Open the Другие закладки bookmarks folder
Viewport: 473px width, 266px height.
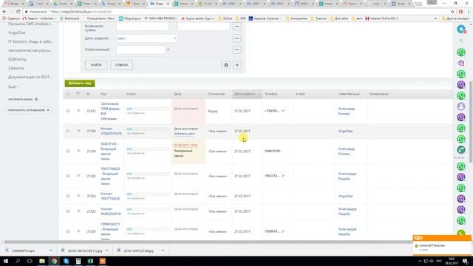pyautogui.click(x=455, y=18)
